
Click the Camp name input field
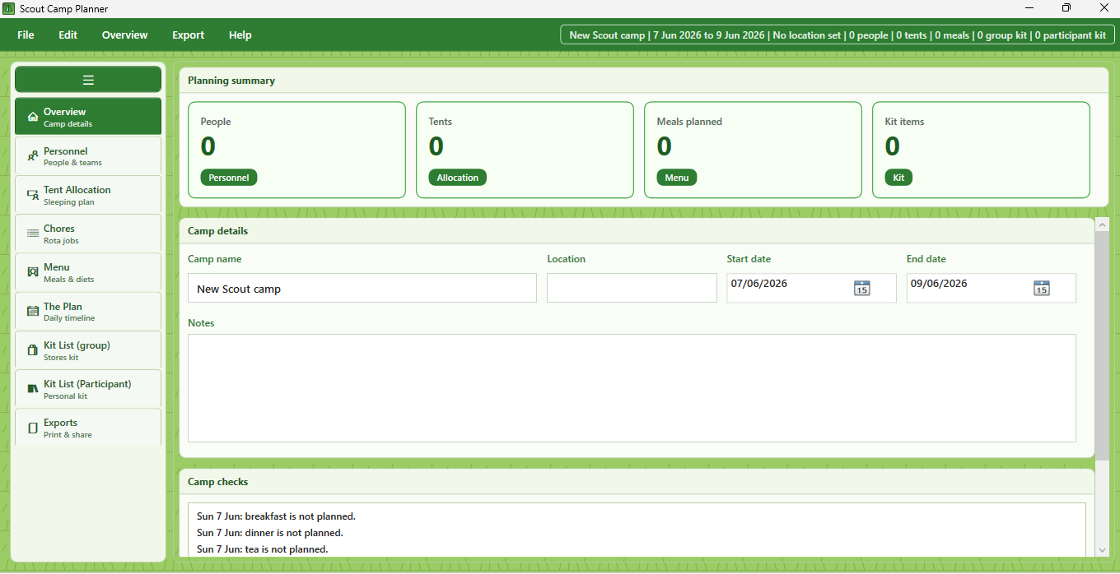point(362,289)
